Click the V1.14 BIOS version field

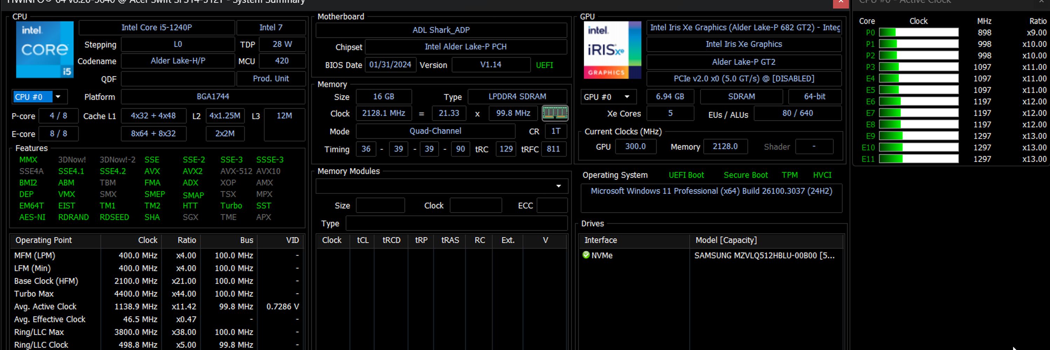[x=491, y=65]
